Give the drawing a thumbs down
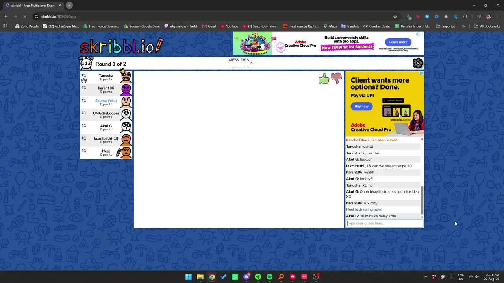 (337, 79)
